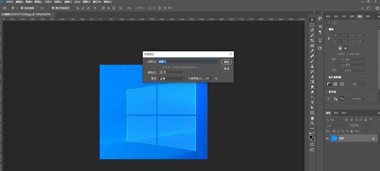Screen dimensions: 380x171
Task: Hide the 背景 layer using the eye icon
Action: [x=327, y=139]
